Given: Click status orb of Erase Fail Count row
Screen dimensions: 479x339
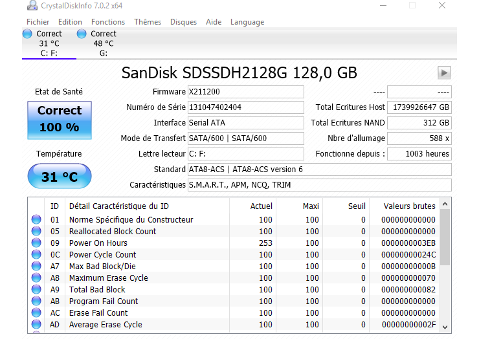Looking at the screenshot, I should click(x=36, y=312).
